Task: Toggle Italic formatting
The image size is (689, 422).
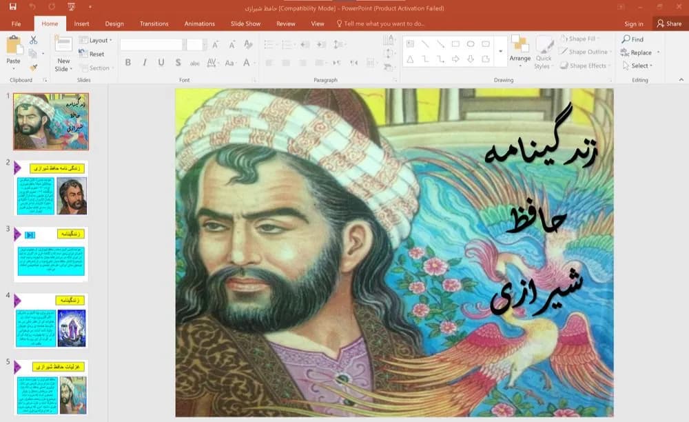Action: pyautogui.click(x=145, y=63)
